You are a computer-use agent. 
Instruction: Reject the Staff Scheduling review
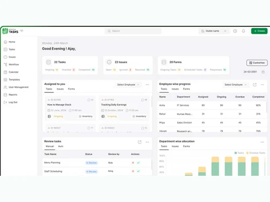pos(133,171)
